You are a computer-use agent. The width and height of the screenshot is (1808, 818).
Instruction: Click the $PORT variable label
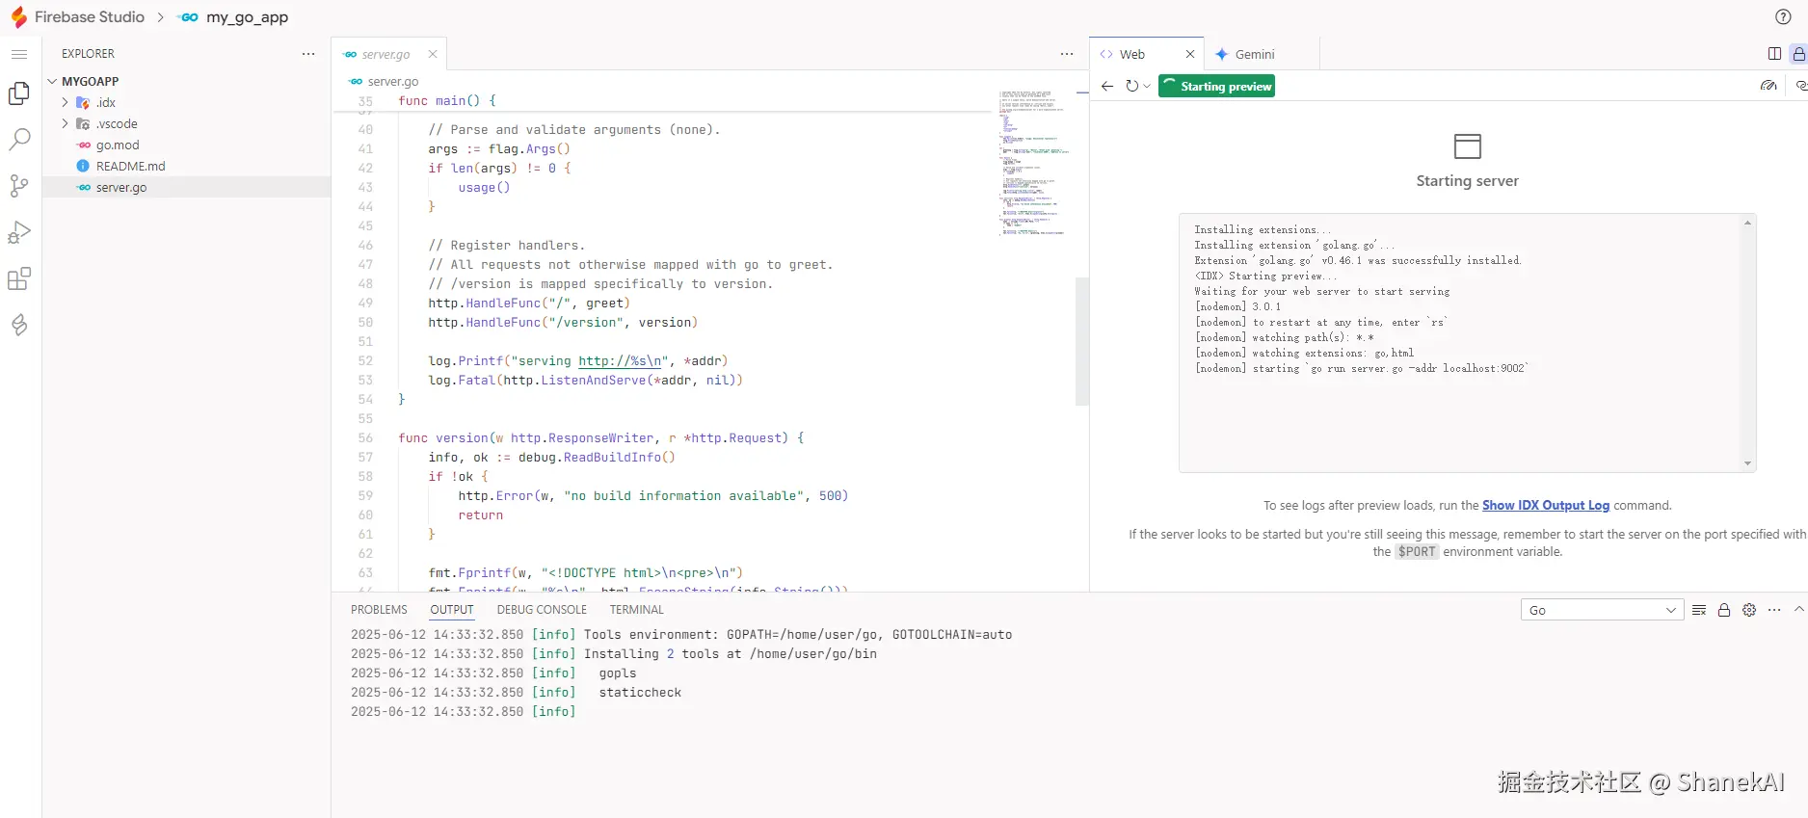1417,552
